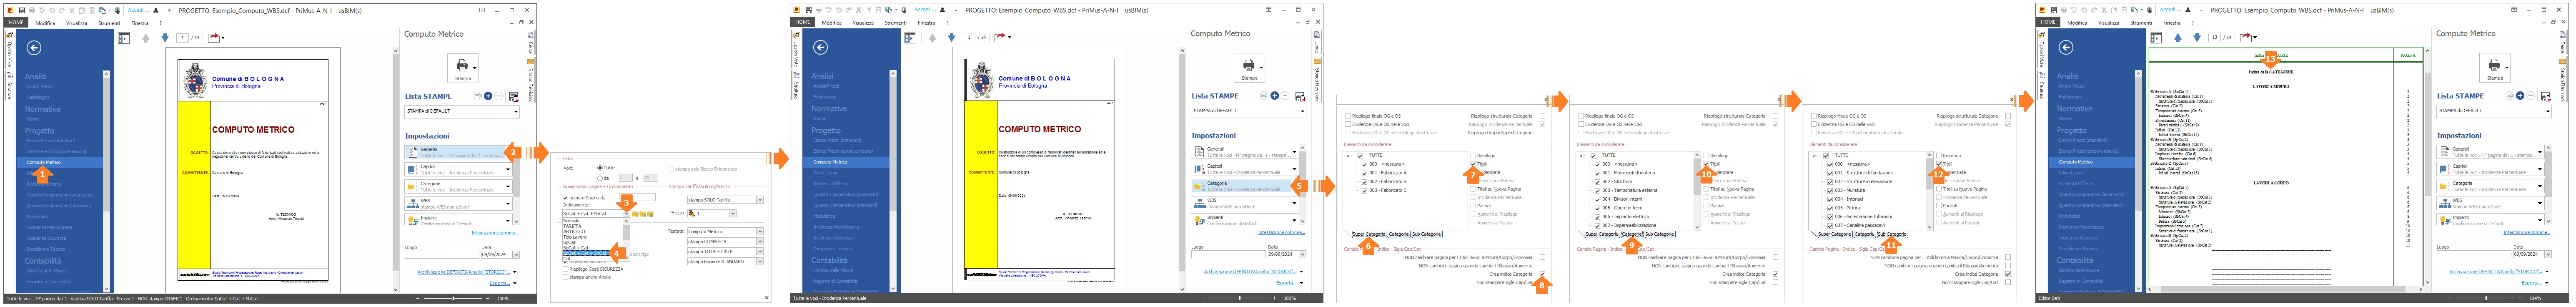The width and height of the screenshot is (2576, 307).
Task: Select the 'da' radio button in Filtro dialog
Action: (599, 178)
